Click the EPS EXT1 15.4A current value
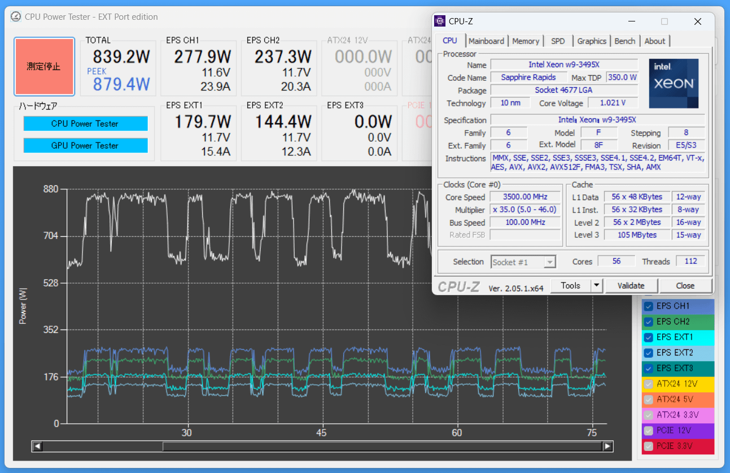730x473 pixels. [216, 151]
